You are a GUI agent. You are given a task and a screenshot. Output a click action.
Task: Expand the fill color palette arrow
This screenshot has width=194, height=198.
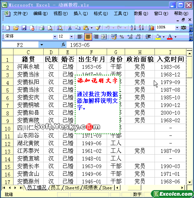point(164,37)
